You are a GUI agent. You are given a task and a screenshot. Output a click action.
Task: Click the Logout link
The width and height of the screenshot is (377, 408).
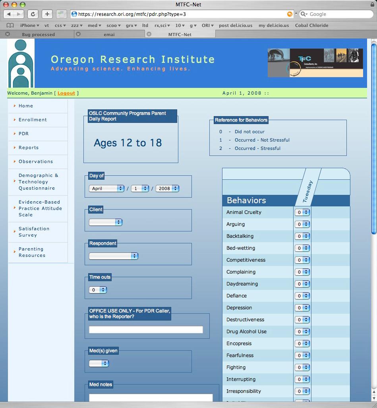66,93
